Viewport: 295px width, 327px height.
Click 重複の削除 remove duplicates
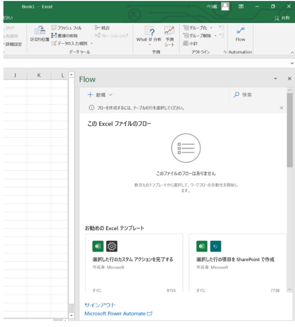coord(64,36)
